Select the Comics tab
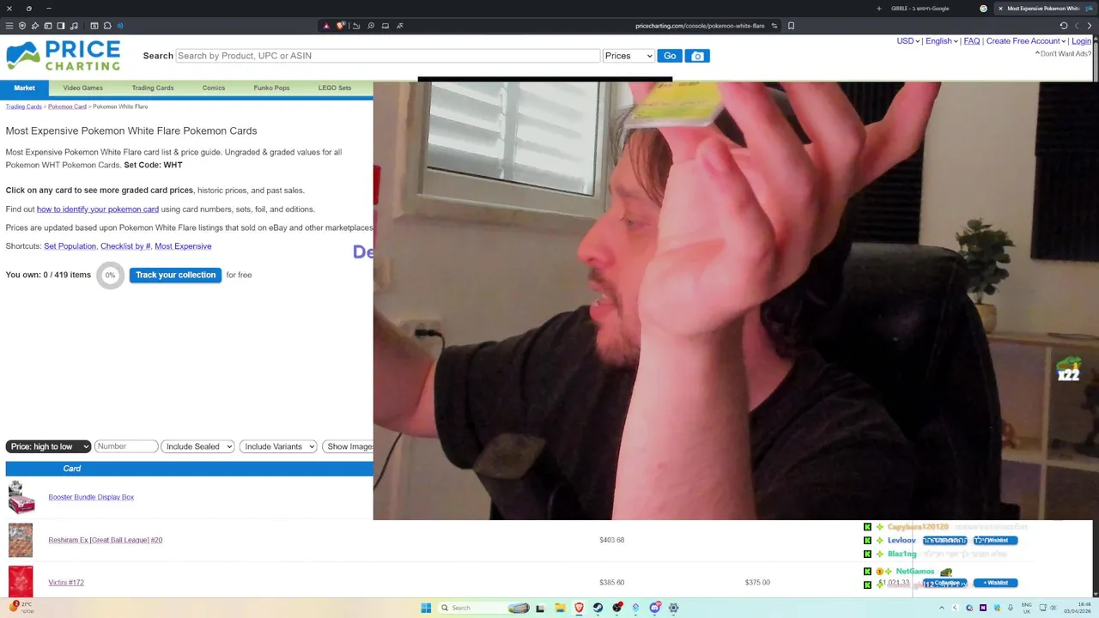Image resolution: width=1099 pixels, height=618 pixels. click(x=214, y=88)
